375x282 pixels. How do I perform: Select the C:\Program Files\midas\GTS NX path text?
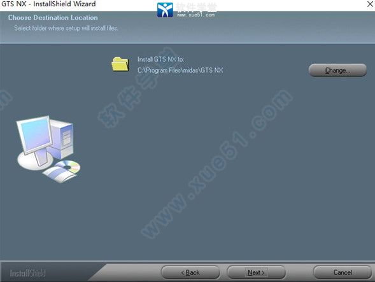[x=180, y=70]
